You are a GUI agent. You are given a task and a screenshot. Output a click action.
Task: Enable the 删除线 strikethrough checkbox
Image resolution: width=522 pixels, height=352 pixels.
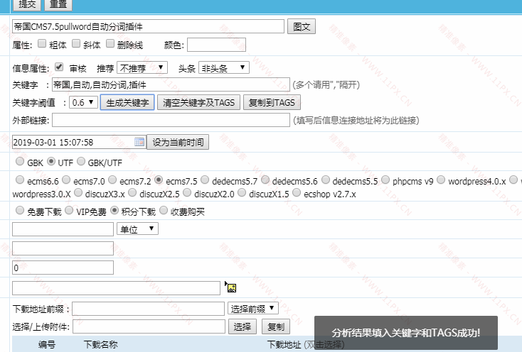pos(110,43)
